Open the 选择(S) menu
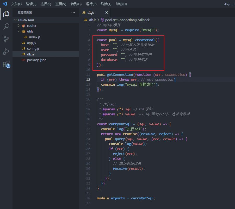The width and height of the screenshot is (235, 209). (46, 4)
